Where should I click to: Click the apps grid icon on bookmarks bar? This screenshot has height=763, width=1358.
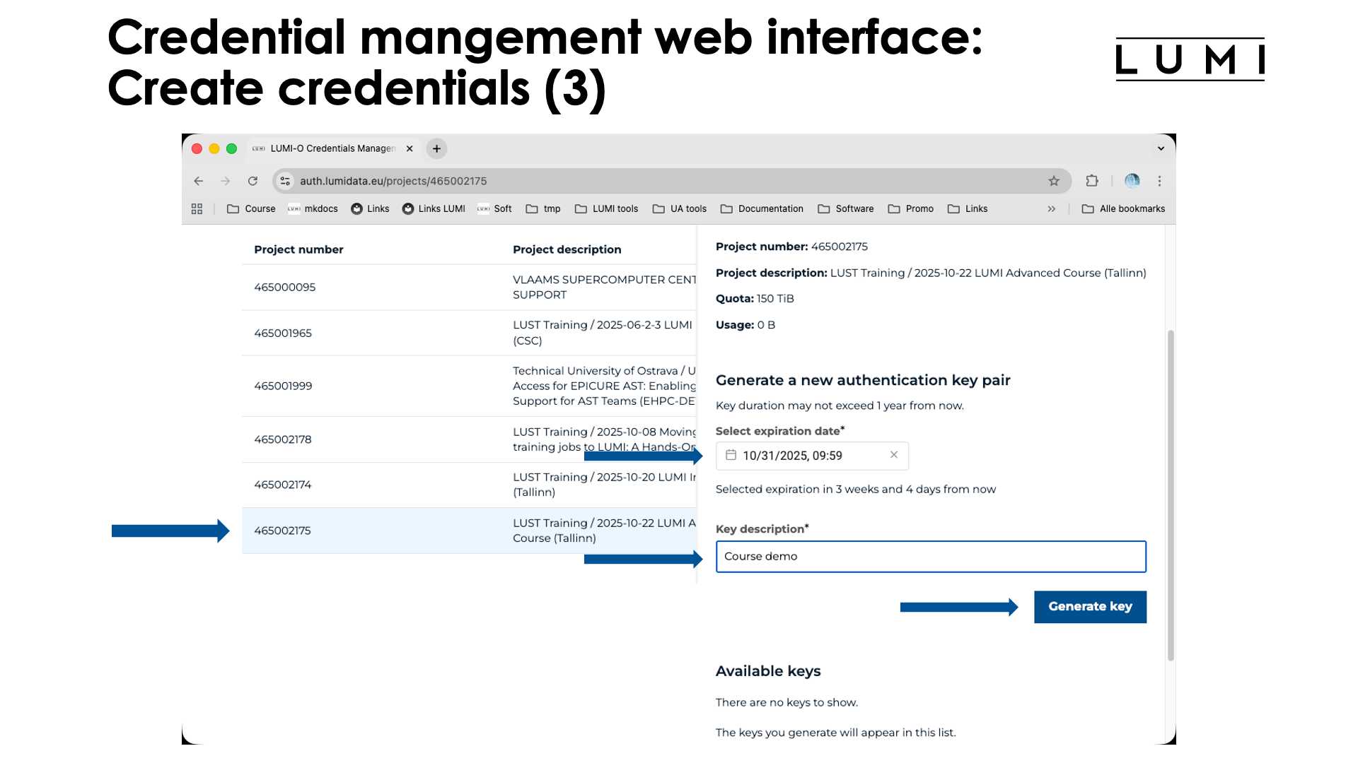coord(197,208)
